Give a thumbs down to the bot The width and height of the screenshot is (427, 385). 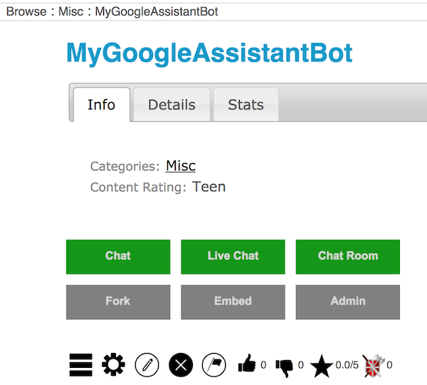(284, 367)
